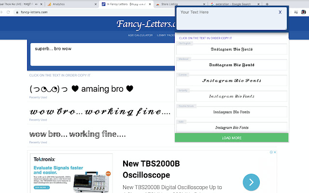Copy the Cursive styled Instagram Bio Fonts
The width and height of the screenshot is (309, 193).
232,81
